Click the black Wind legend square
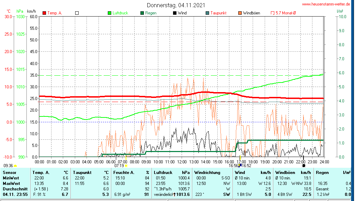Viewport: 355px width, 201px height. pyautogui.click(x=174, y=13)
